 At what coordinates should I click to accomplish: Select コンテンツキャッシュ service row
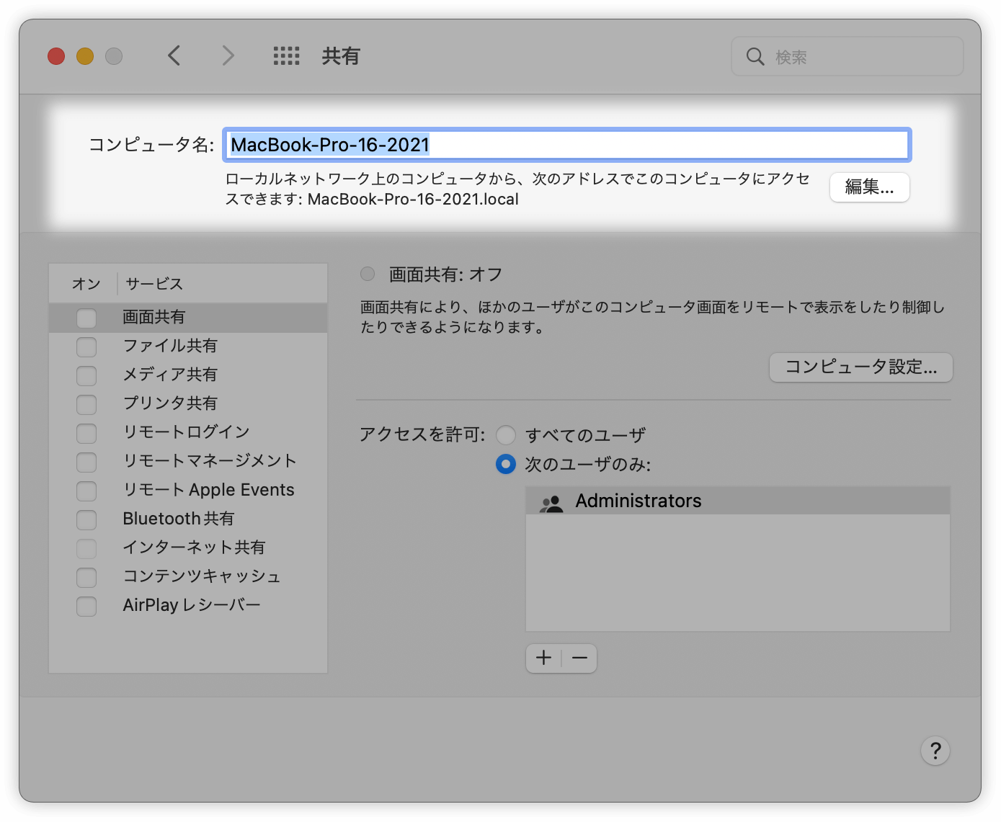188,577
